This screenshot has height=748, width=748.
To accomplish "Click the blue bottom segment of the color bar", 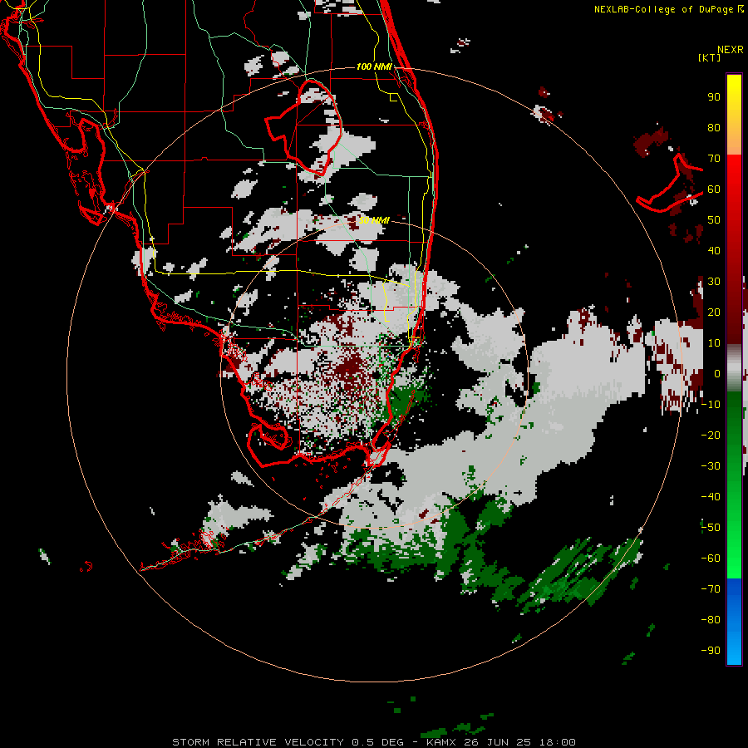I will pos(734,622).
